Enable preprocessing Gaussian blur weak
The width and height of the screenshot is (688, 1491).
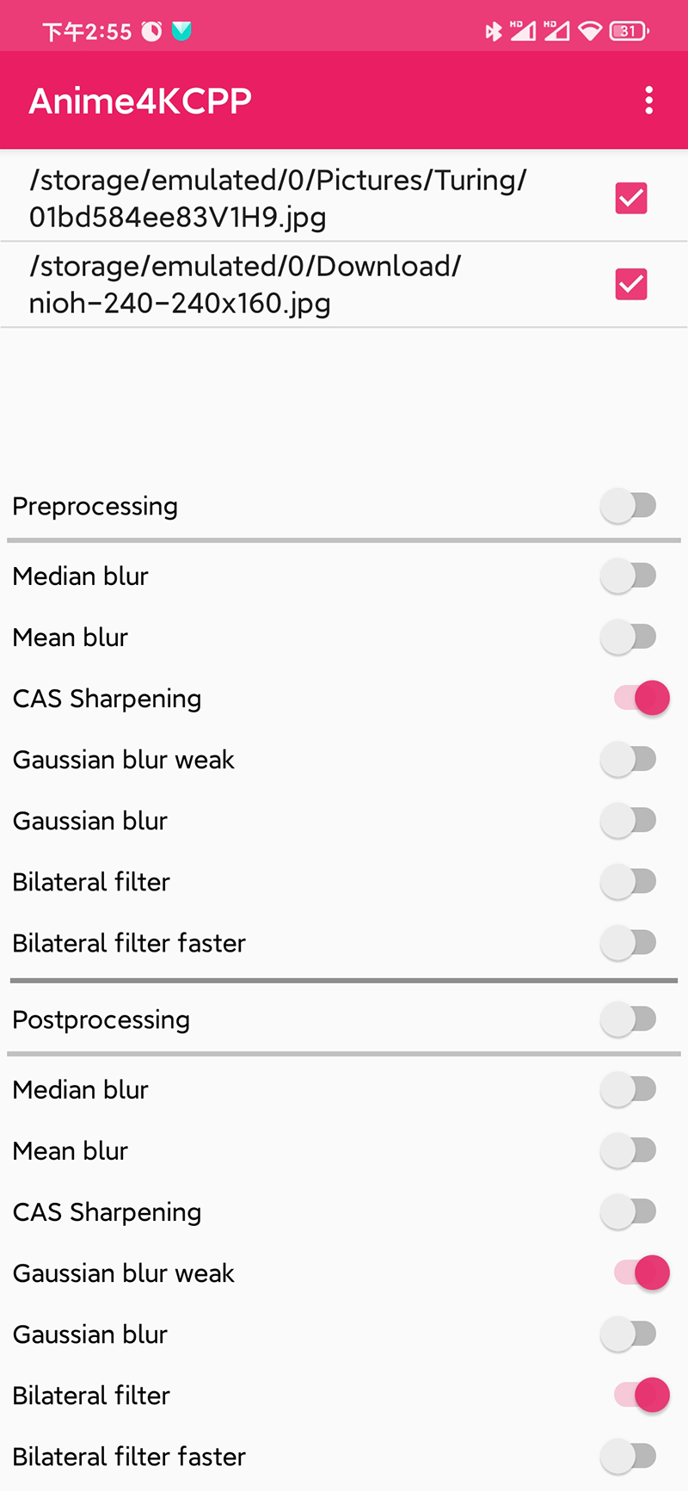(630, 759)
